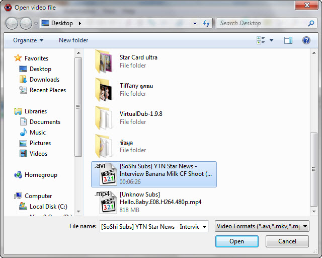Click the Homegroup spheres icon
The height and width of the screenshot is (258, 322).
(x=18, y=175)
